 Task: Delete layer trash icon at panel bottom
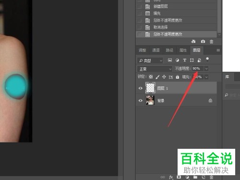coord(211,177)
